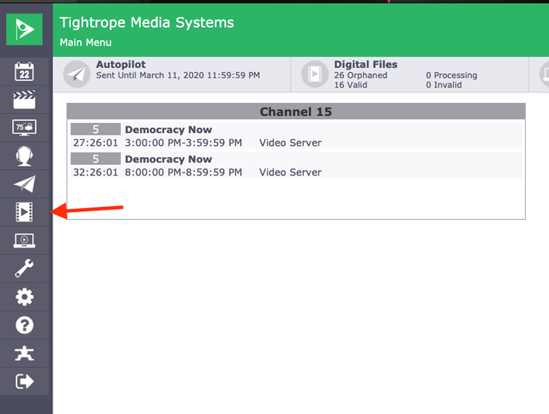Click 'Video Server' in the 3:00 PM row
Viewport: 549px width, 414px height.
290,143
